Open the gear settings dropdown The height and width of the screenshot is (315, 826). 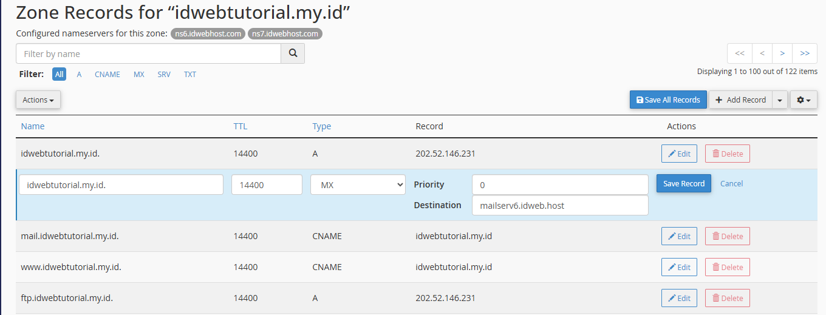coord(804,100)
